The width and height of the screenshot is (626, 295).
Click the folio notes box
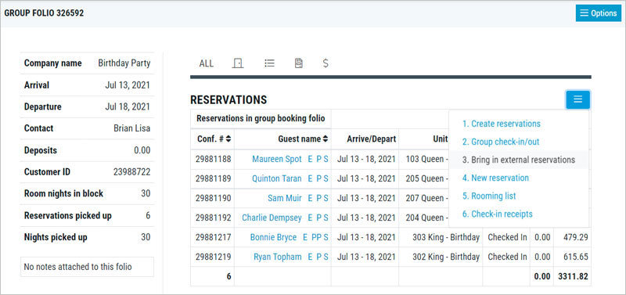coord(87,267)
